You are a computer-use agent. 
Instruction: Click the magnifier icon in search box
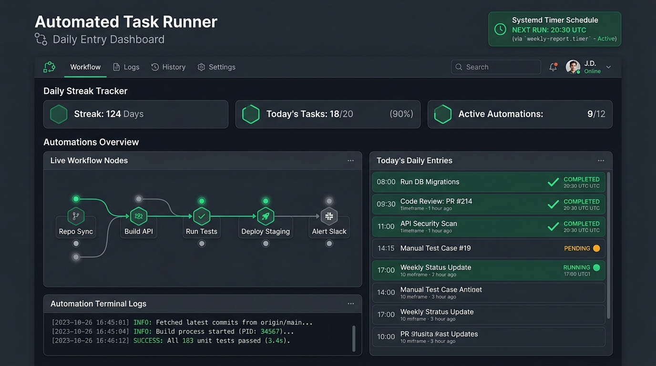click(x=459, y=67)
